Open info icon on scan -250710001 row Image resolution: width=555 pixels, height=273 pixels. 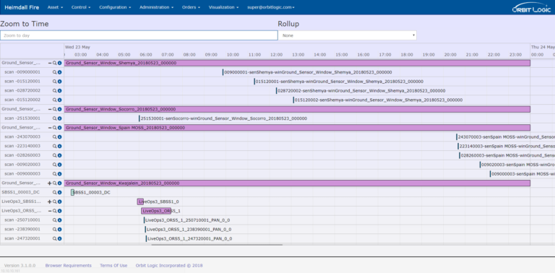click(x=59, y=220)
